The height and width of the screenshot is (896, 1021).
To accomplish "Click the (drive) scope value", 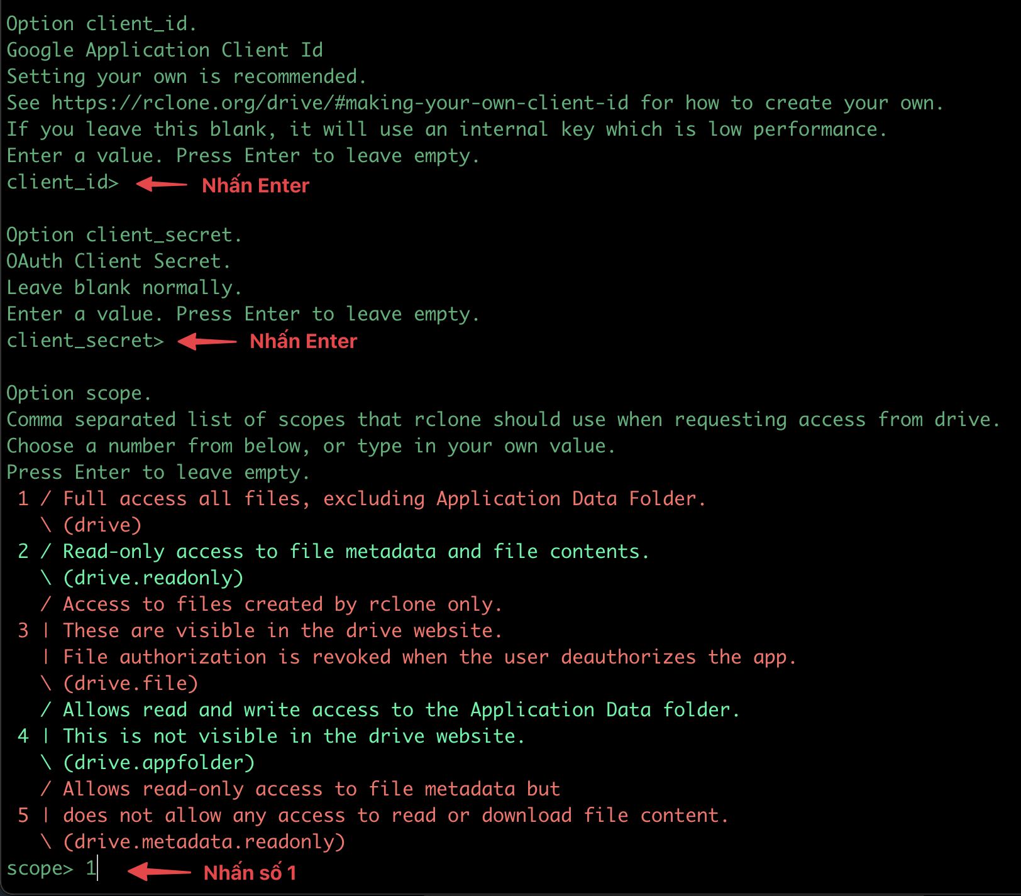I will 102,525.
